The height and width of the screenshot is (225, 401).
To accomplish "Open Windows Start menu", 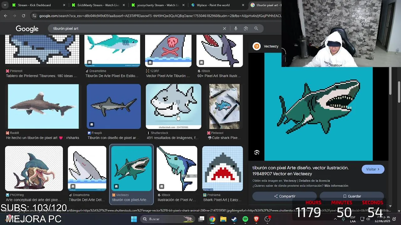I will (134, 219).
